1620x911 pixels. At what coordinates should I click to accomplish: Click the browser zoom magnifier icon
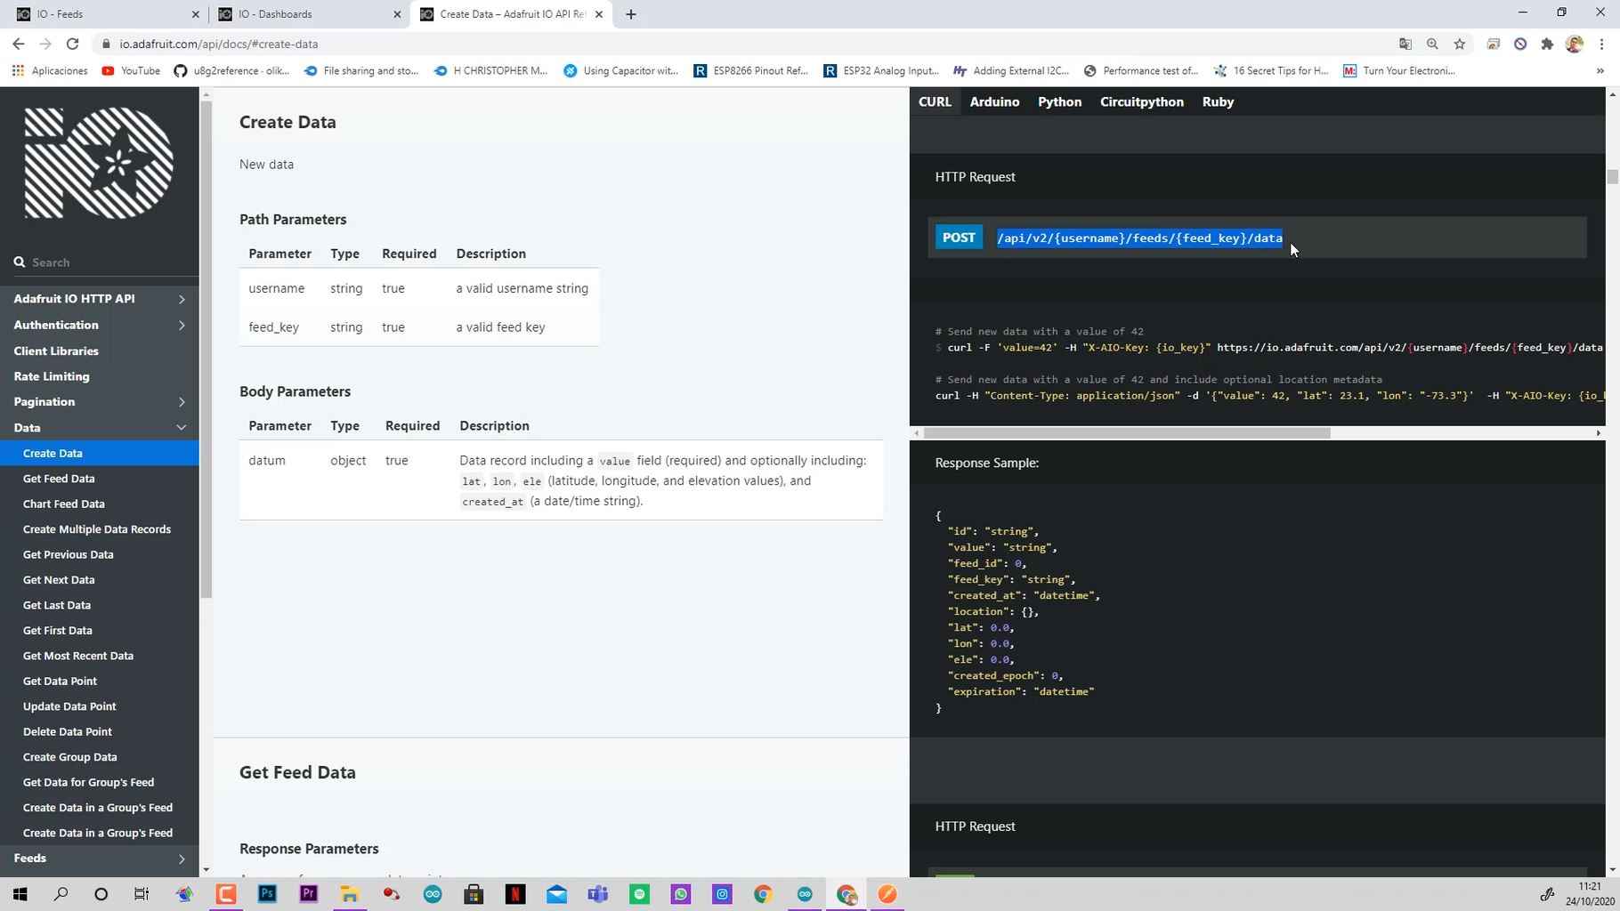point(1432,44)
